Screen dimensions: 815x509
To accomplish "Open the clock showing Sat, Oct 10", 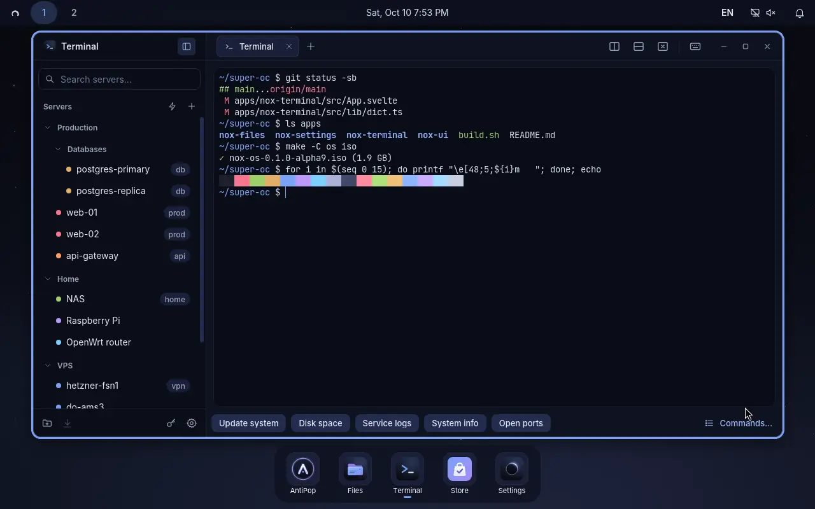I will pos(407,13).
